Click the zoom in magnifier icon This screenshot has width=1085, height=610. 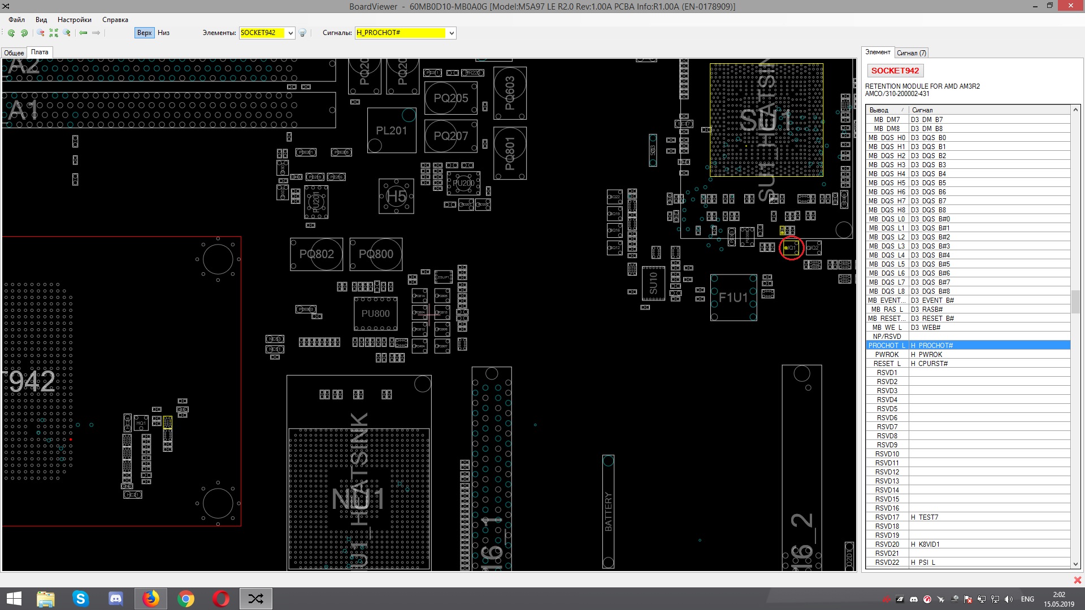tap(67, 33)
